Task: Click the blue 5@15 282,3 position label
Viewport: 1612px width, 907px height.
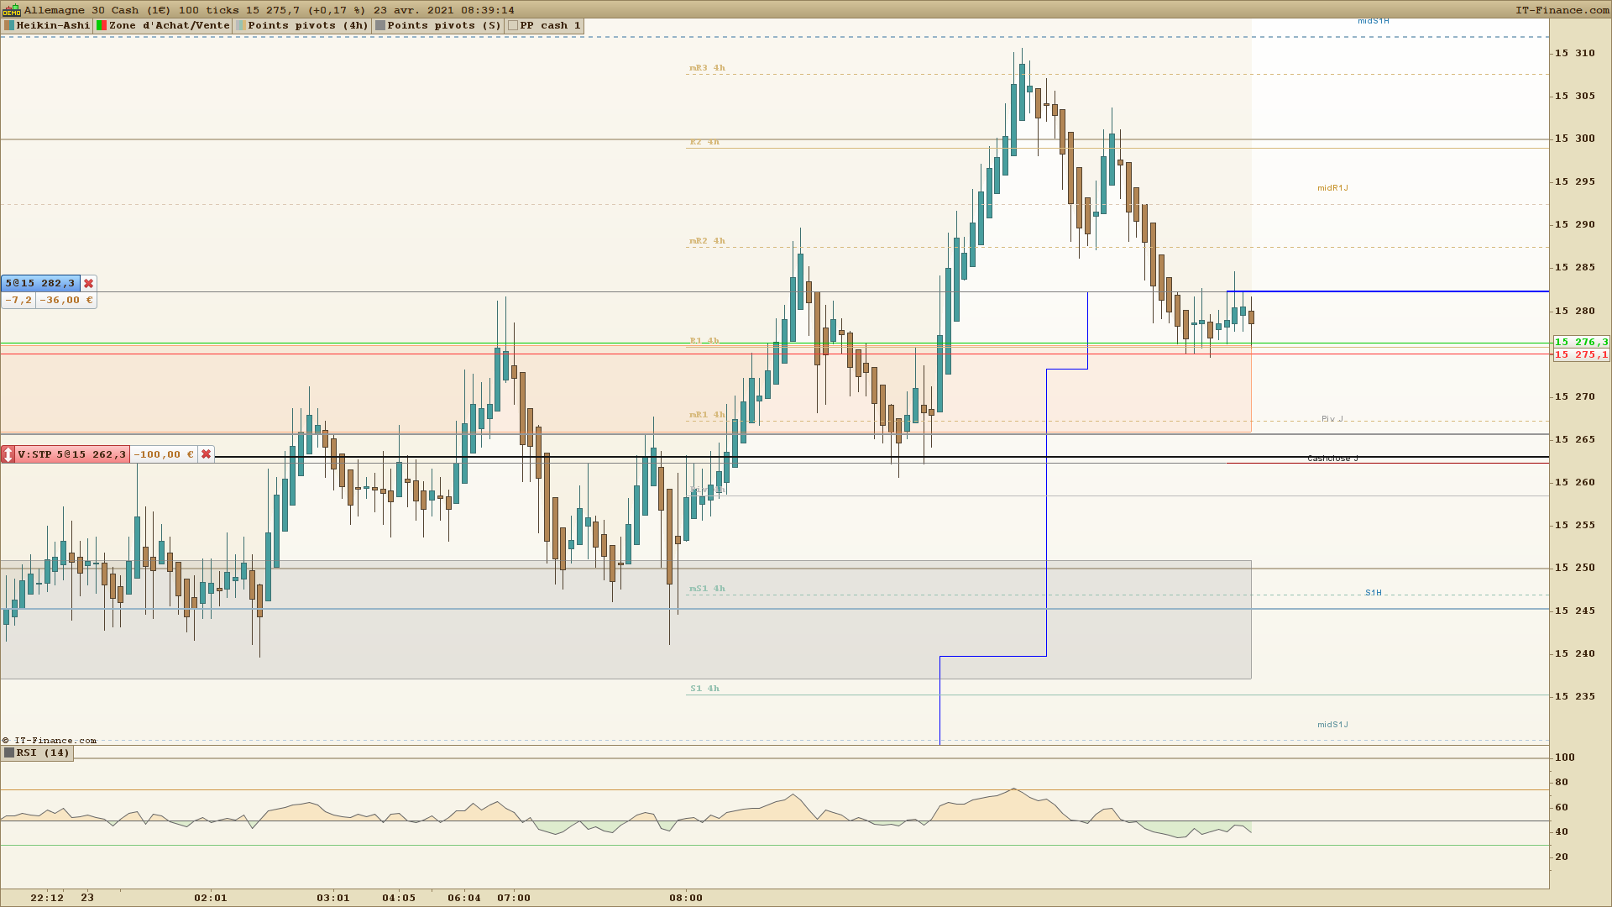Action: point(40,284)
